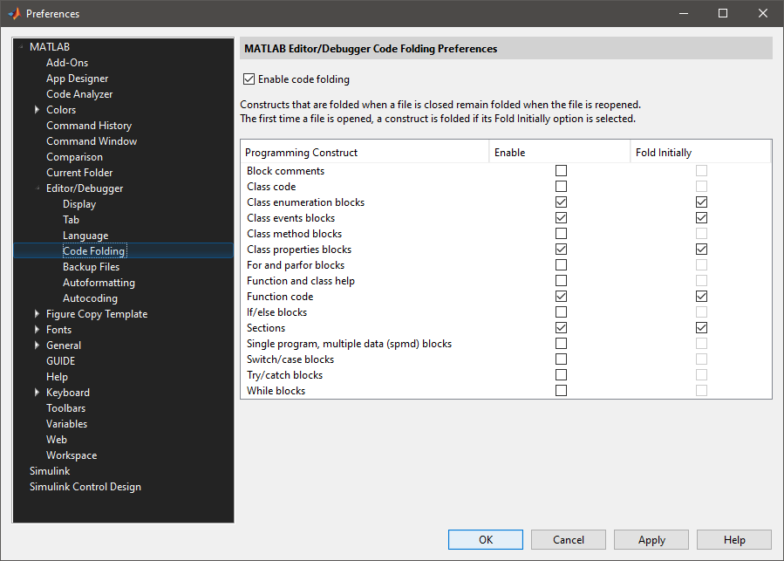
Task: Enable folding for For and parfor blocks
Action: (561, 264)
